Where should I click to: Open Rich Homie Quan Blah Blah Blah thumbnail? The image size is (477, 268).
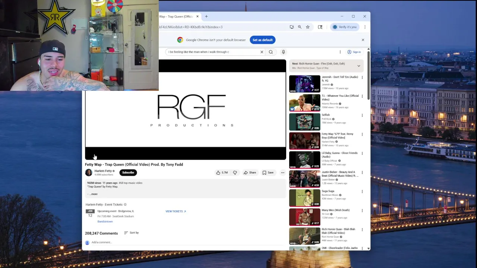(x=305, y=236)
